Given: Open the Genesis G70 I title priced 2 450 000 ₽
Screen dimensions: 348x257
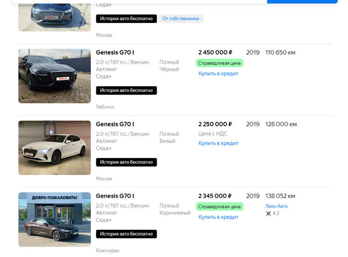Looking at the screenshot, I should [115, 52].
